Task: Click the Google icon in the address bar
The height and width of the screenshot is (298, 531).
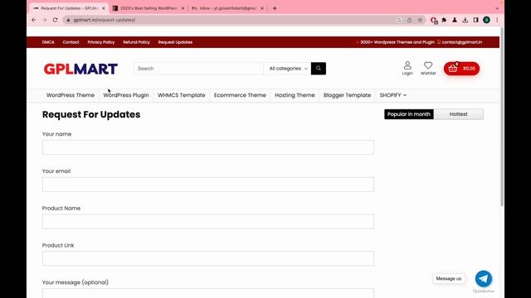Action: 398,20
